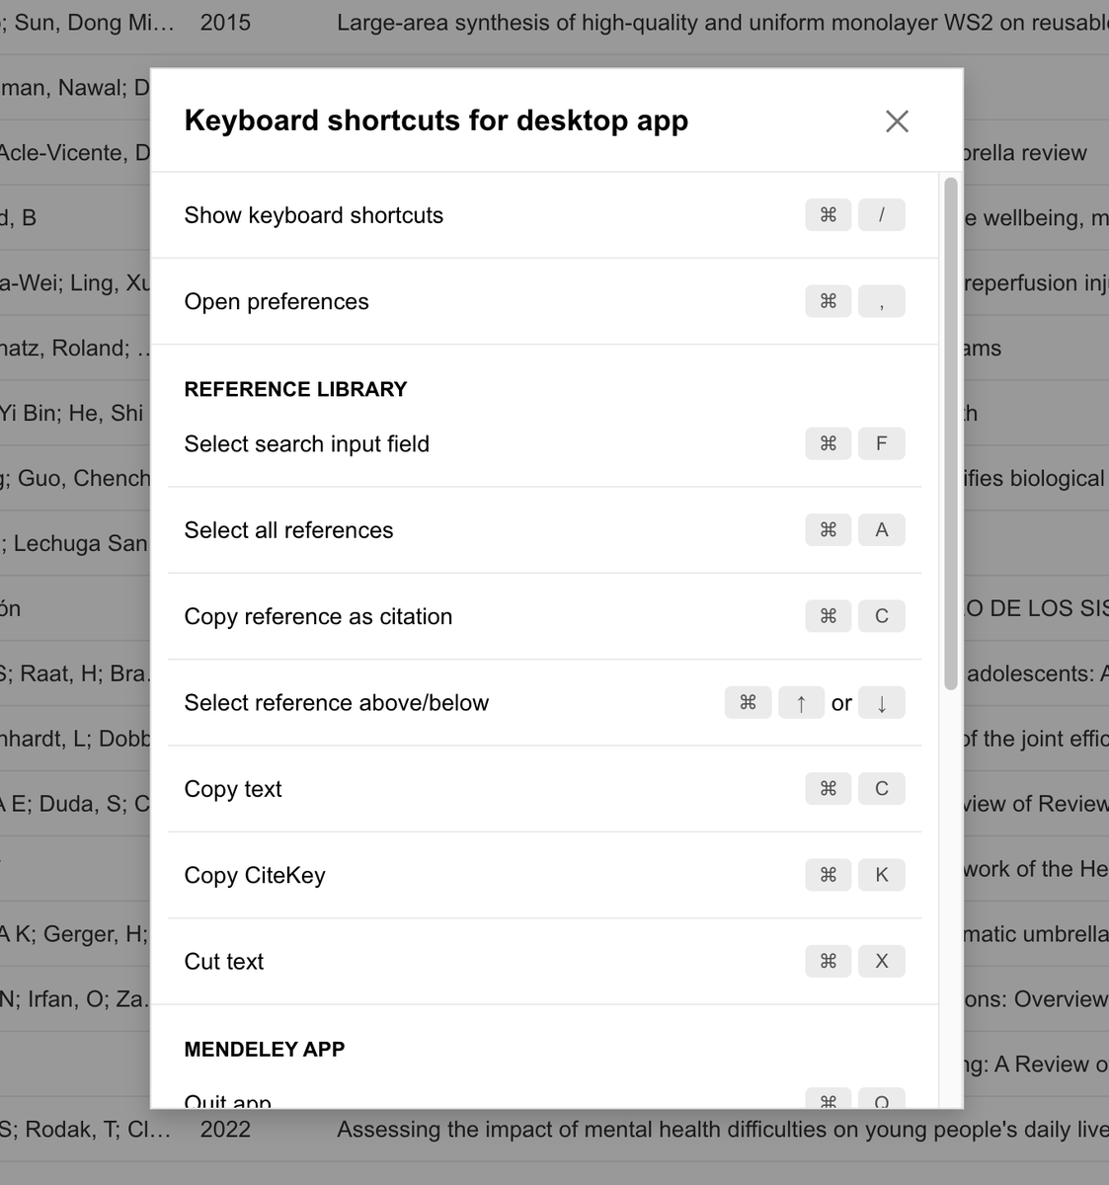Click the C key badge for Copy reference as citation
The width and height of the screenshot is (1109, 1185).
click(x=882, y=616)
